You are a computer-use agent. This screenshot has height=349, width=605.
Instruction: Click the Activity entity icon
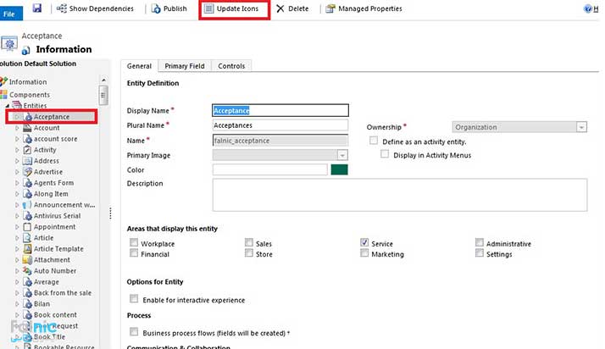tap(27, 150)
